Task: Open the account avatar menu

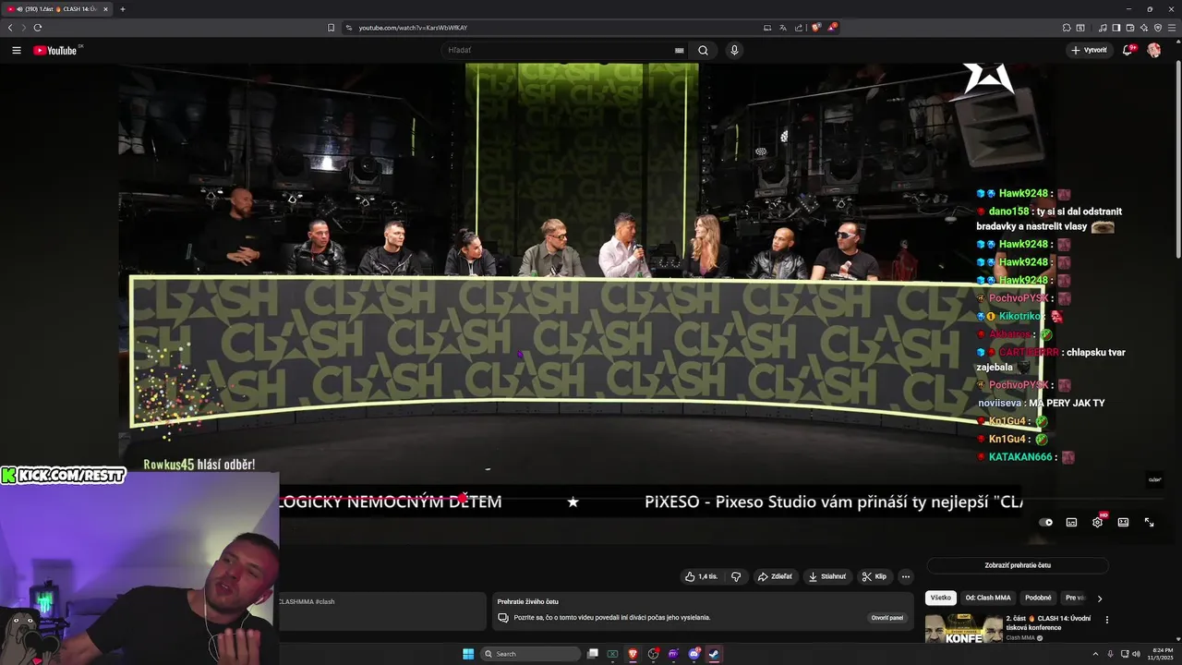Action: point(1154,50)
